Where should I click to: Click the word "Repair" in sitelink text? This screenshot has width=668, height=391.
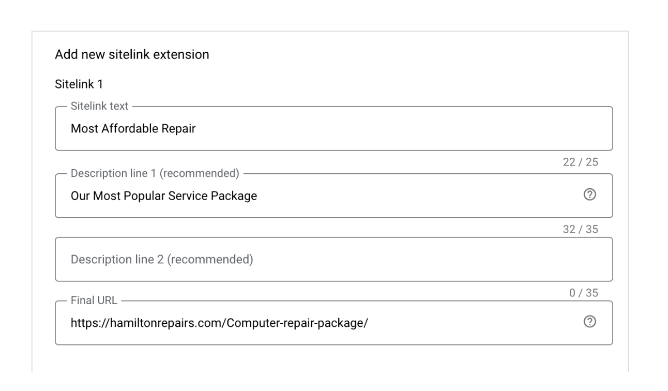(x=180, y=129)
